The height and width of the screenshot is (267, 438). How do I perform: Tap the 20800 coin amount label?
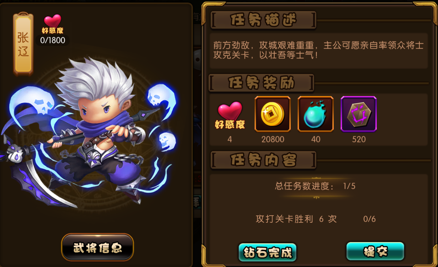pos(273,139)
